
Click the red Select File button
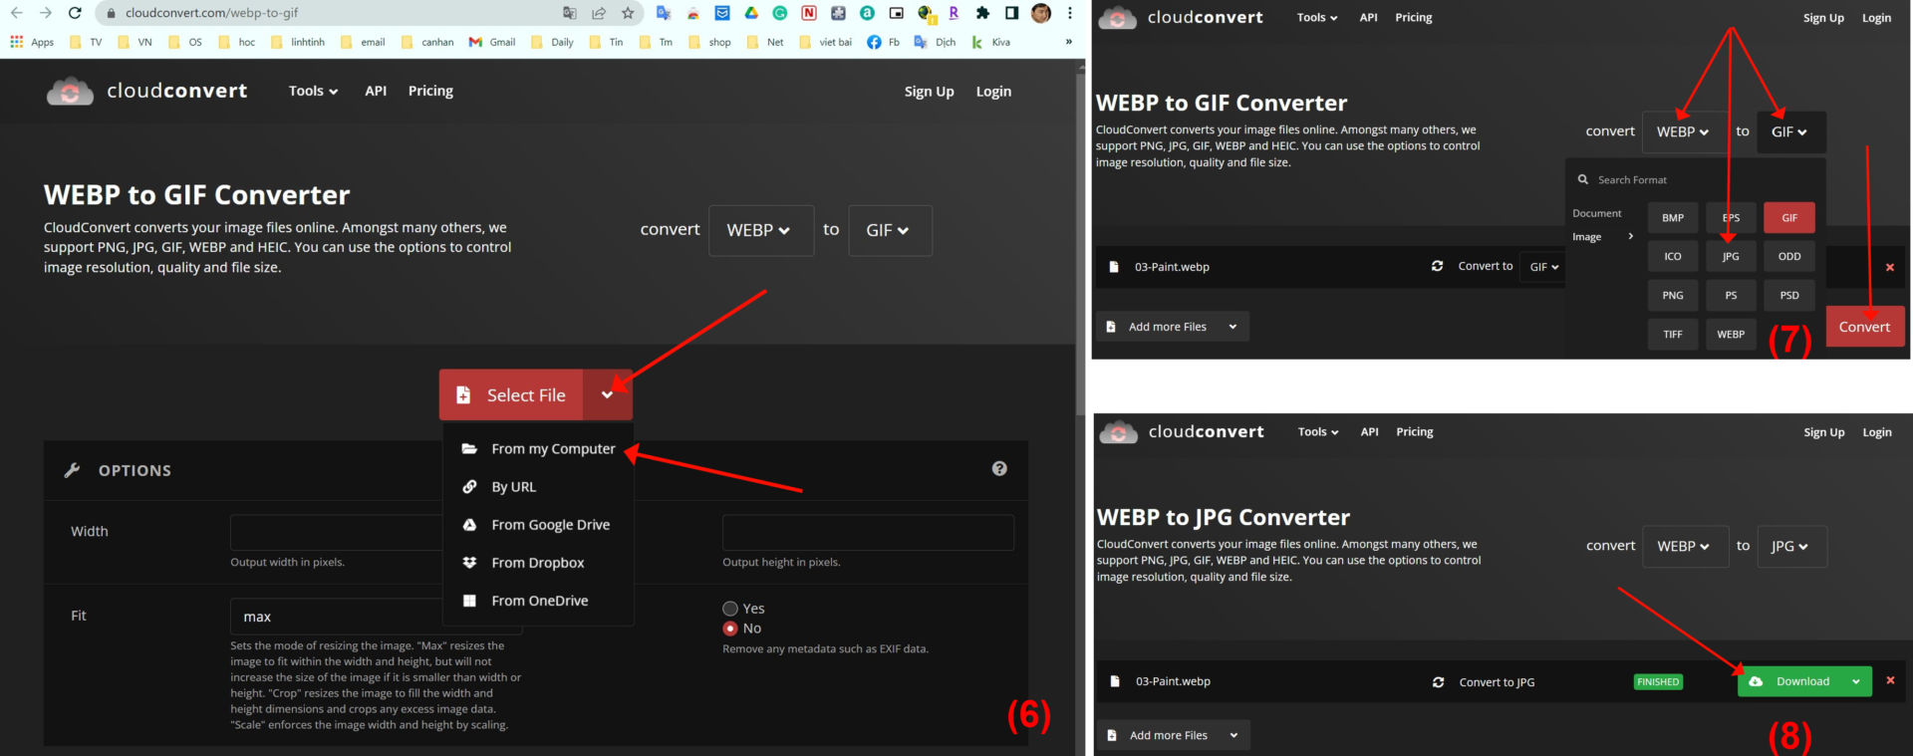pyautogui.click(x=512, y=395)
